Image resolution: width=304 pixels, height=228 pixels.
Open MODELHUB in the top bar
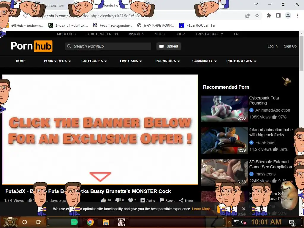tap(66, 34)
